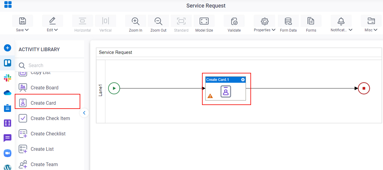Click the warning triangle on Create Card.1
This screenshot has width=383, height=170.
pos(210,96)
